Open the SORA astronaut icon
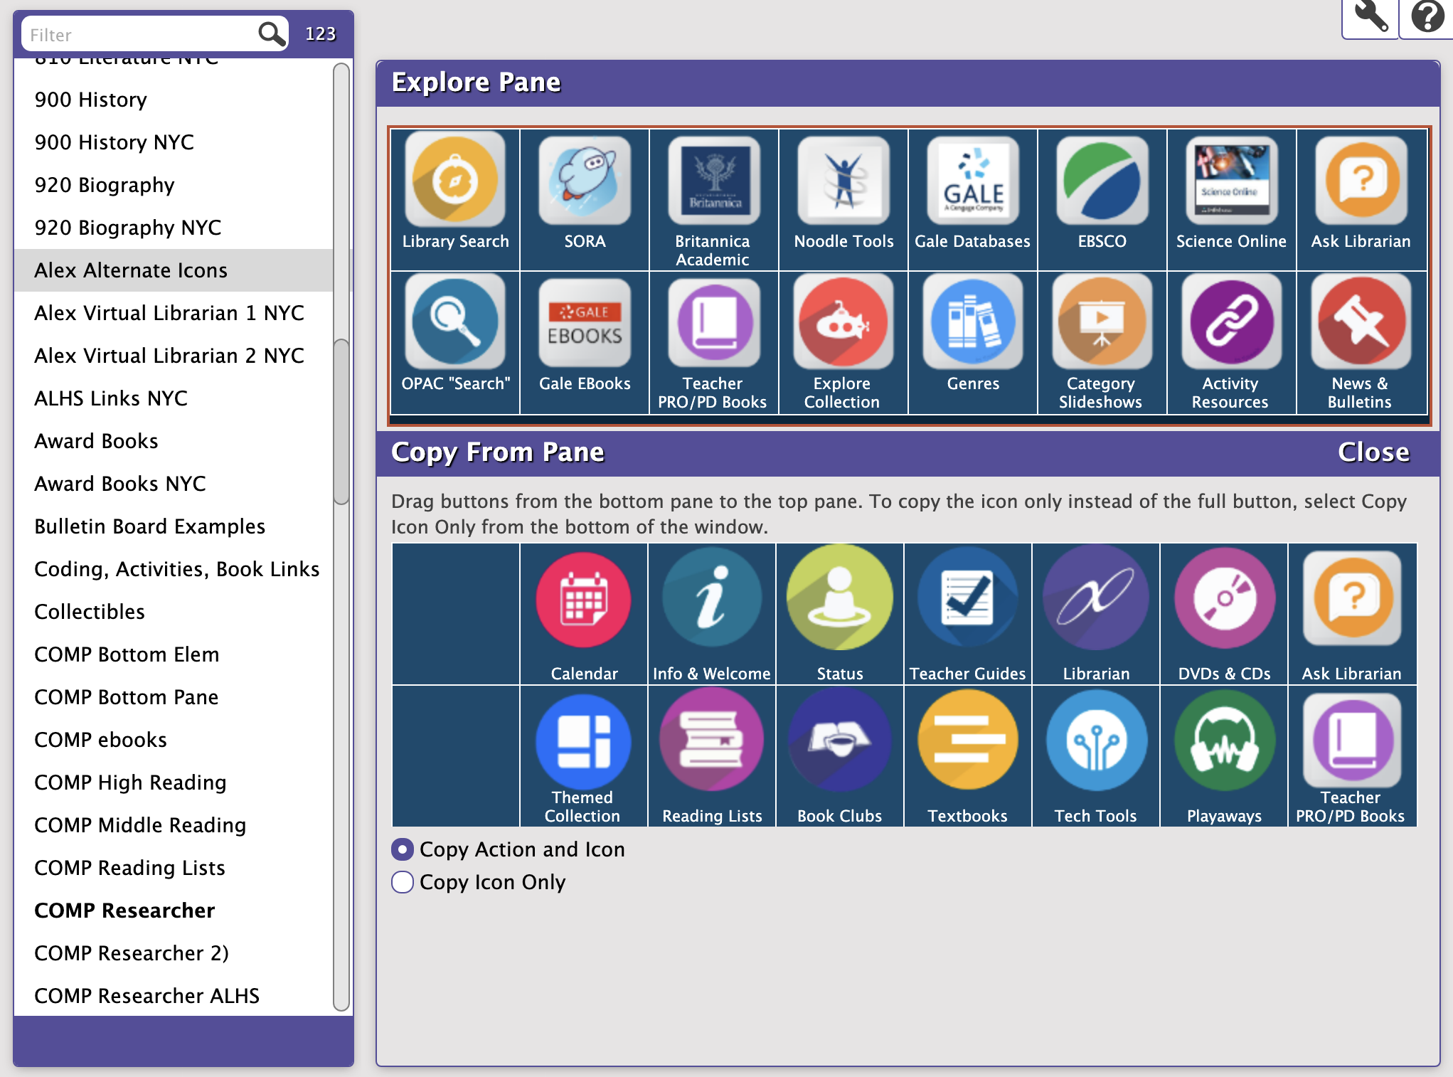 coord(585,180)
